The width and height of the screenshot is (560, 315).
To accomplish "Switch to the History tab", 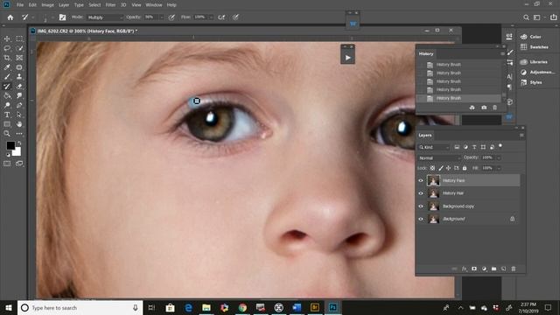I will tap(426, 54).
